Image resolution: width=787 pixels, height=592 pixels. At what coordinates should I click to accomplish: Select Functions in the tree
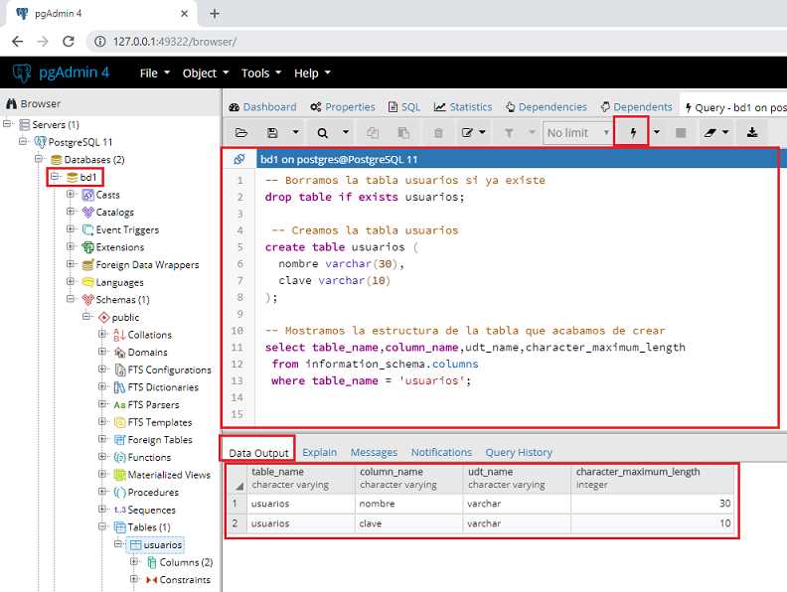[x=149, y=457]
